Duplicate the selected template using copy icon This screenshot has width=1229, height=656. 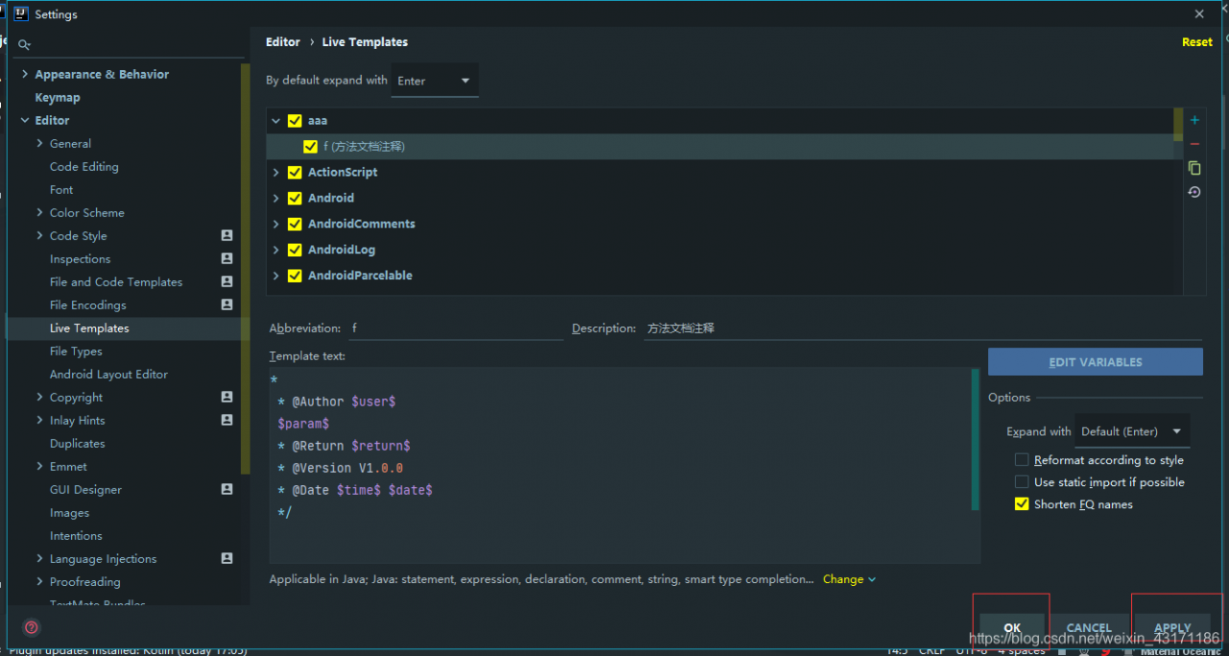(1194, 168)
